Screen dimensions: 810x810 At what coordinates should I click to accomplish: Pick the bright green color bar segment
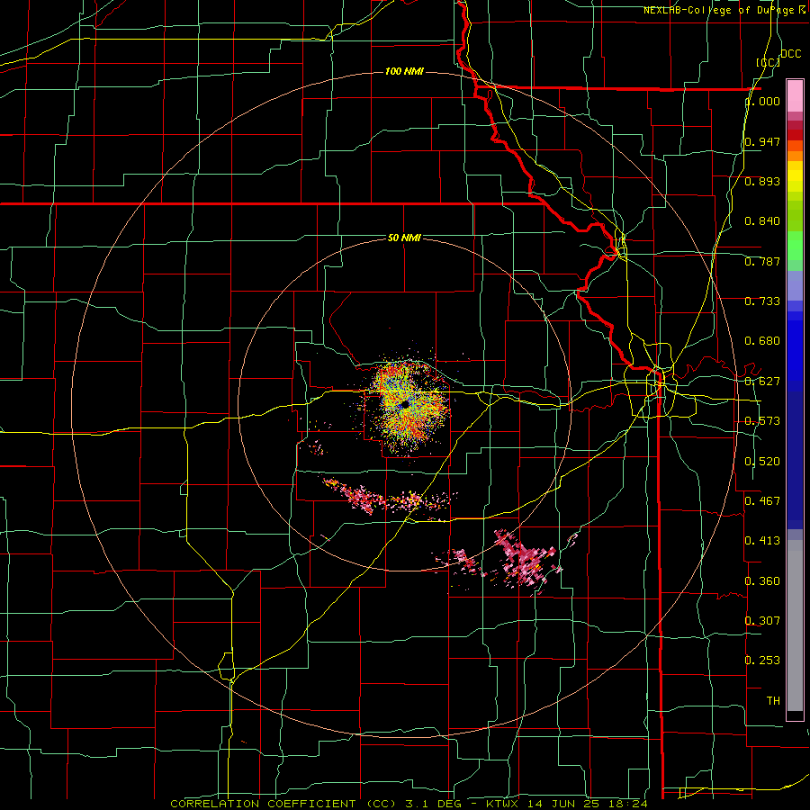[x=795, y=246]
